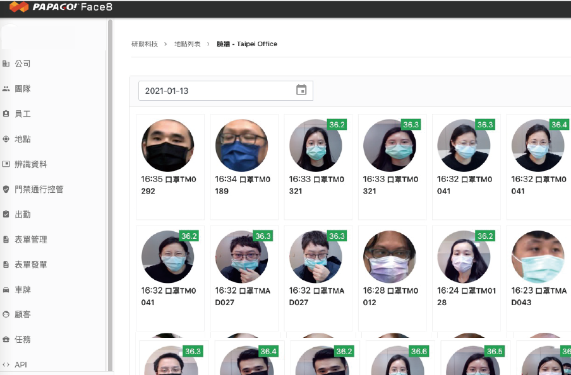Select 表單管理 in the sidebar
571x375 pixels.
coord(31,239)
